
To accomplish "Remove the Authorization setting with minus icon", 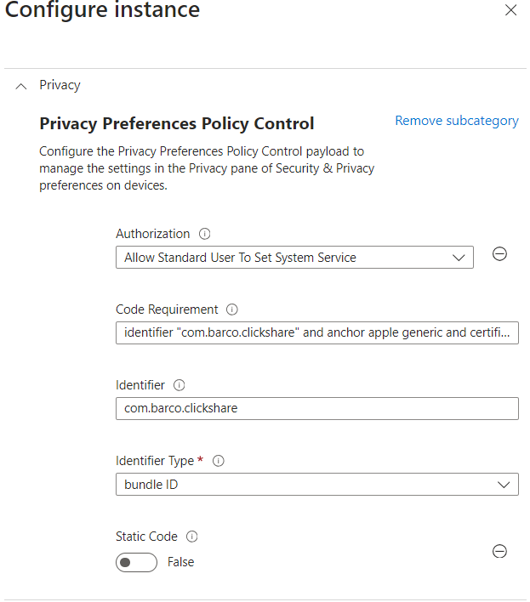I will [500, 254].
